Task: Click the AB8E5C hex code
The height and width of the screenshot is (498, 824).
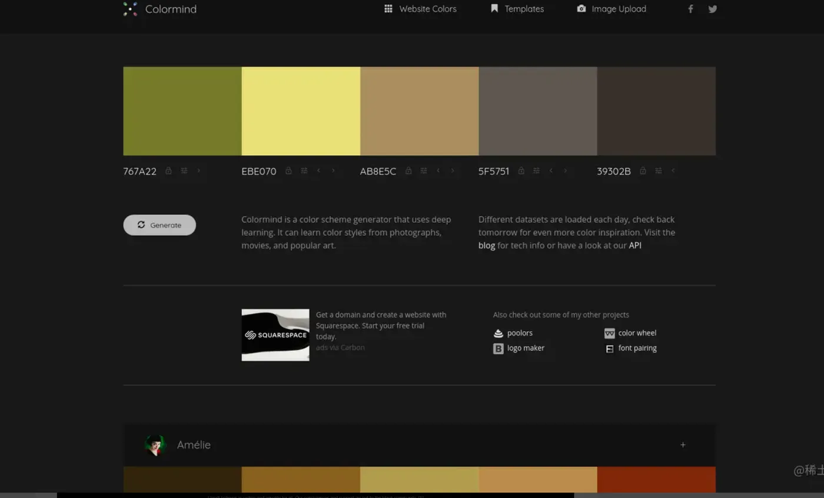Action: (378, 172)
